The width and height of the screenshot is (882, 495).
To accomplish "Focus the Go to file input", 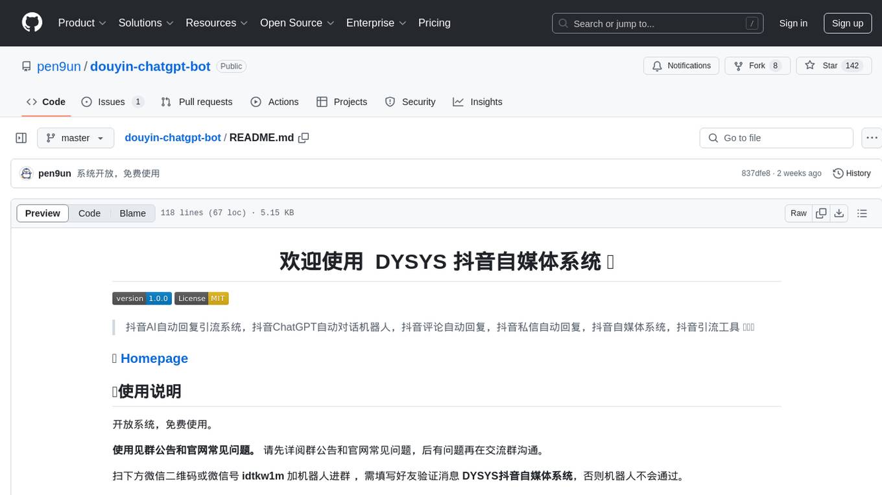I will click(776, 138).
